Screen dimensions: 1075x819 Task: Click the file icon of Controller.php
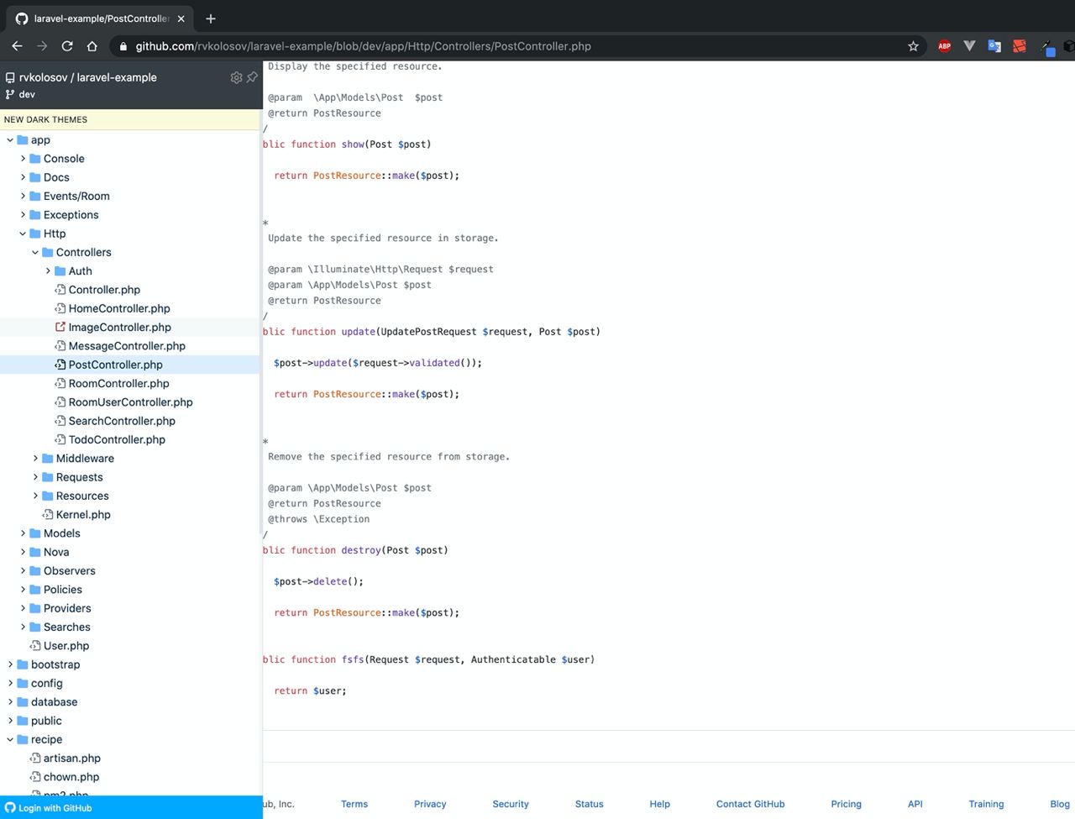60,290
